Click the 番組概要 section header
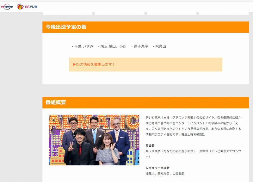Viewport: 253px width, 182px height. click(x=146, y=103)
